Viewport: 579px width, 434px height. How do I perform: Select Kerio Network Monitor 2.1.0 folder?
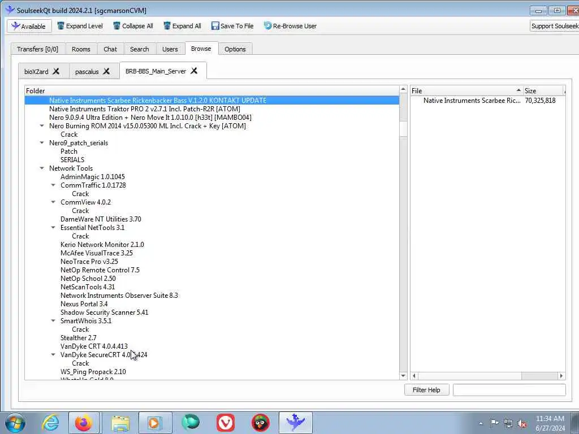pyautogui.click(x=102, y=245)
